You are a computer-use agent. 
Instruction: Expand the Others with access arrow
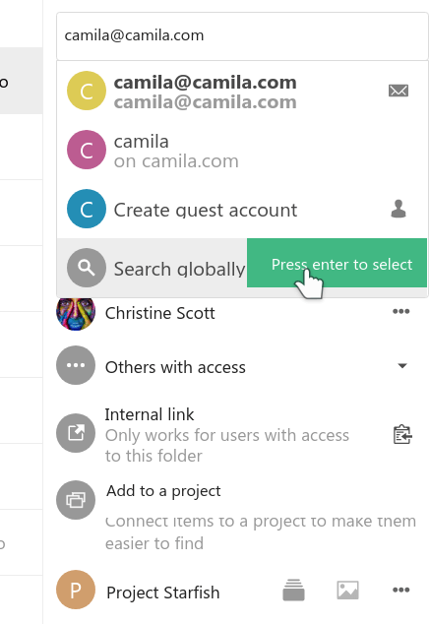(x=402, y=366)
